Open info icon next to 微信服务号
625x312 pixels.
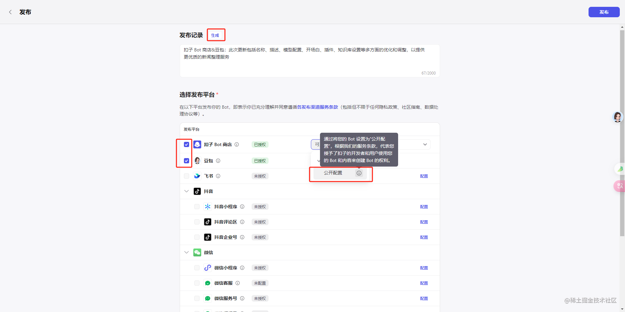click(242, 298)
